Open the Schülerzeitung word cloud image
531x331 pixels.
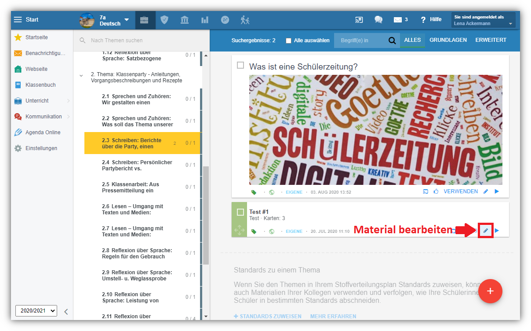pyautogui.click(x=376, y=130)
